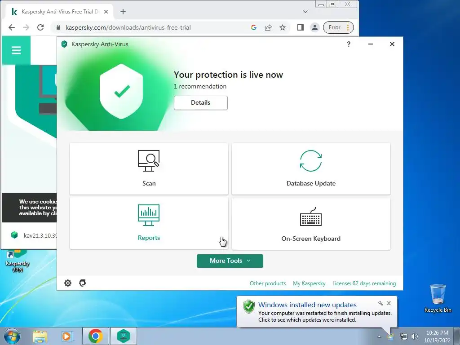The image size is (460, 345).
Task: Click the network tray icon
Action: (x=404, y=336)
